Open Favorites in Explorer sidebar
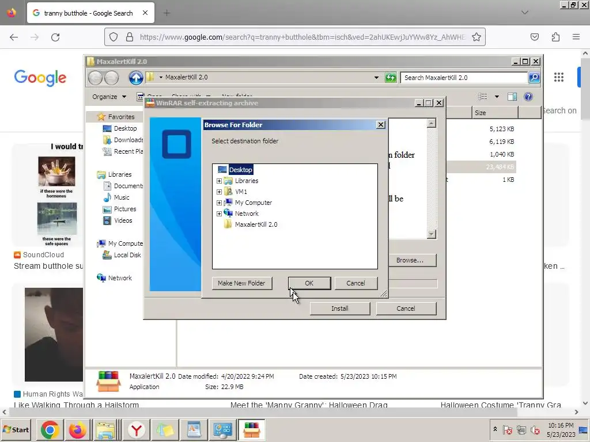Viewport: 590px width, 442px height. pyautogui.click(x=121, y=117)
